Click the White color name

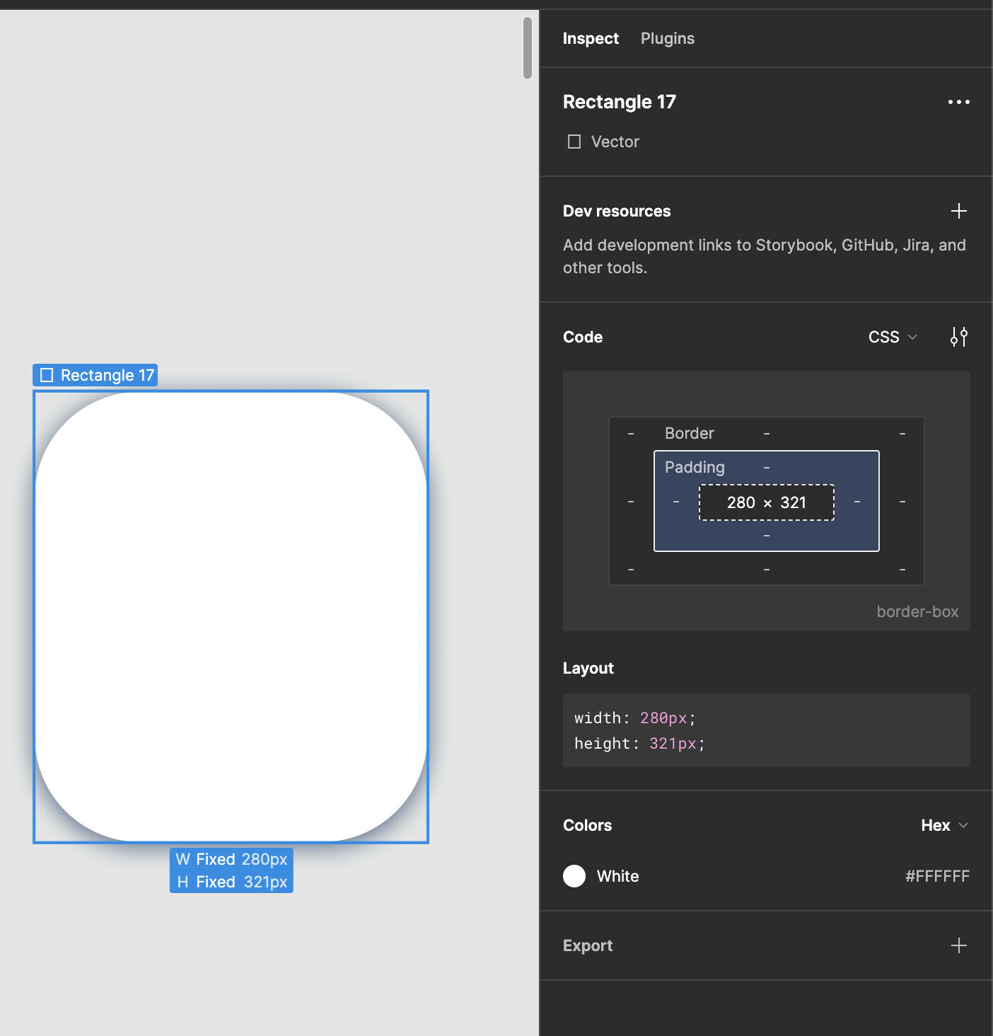[617, 876]
